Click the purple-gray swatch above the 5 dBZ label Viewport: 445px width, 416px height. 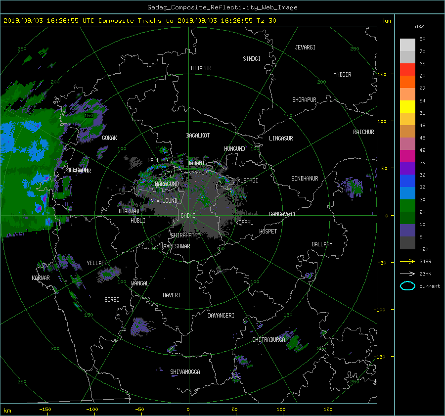tap(407, 231)
